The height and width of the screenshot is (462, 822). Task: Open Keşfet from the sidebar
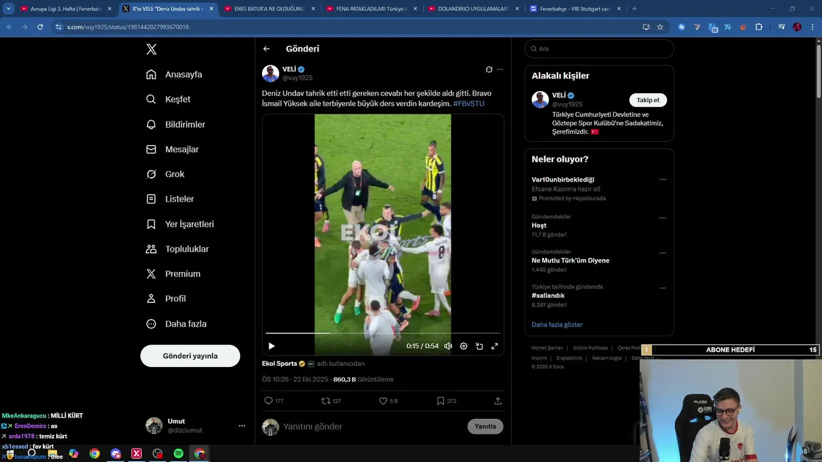tap(169, 99)
